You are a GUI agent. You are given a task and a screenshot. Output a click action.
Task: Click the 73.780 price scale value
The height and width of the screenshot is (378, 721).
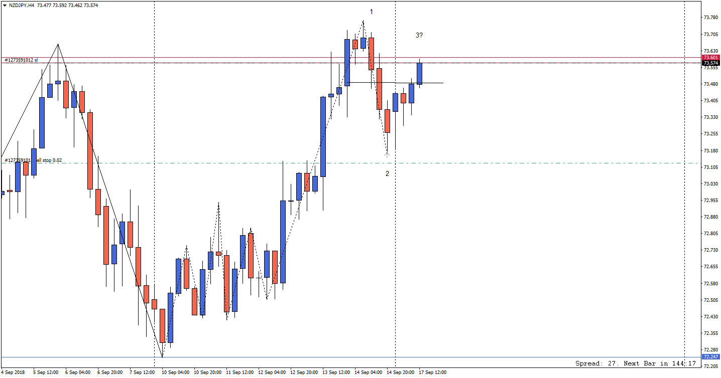point(710,18)
